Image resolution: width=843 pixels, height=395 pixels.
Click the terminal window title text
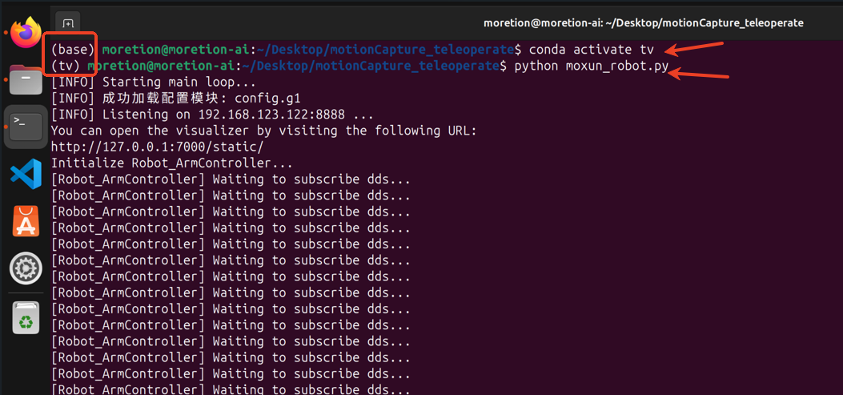click(643, 23)
